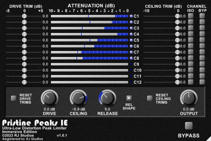The height and width of the screenshot is (141, 211).
Task: Bypass channel C3 using its BYP button
Action: pos(202,28)
